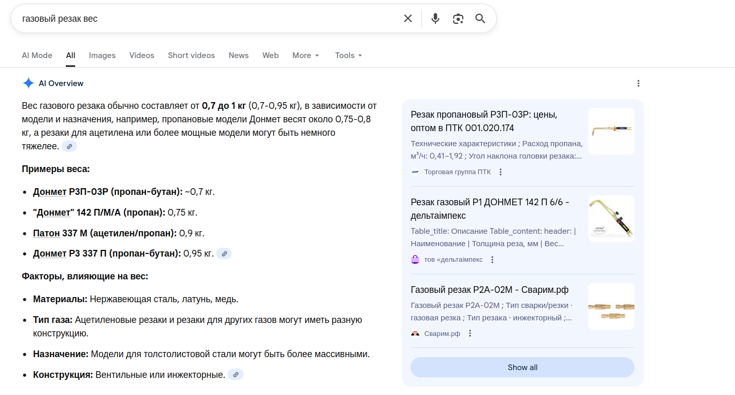
Task: Open AI Overview three-dot options menu
Action: coord(639,83)
